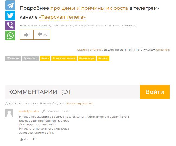The image size is (176, 146).
Task: Share article via Telegram icon
Action: [x=10, y=5]
